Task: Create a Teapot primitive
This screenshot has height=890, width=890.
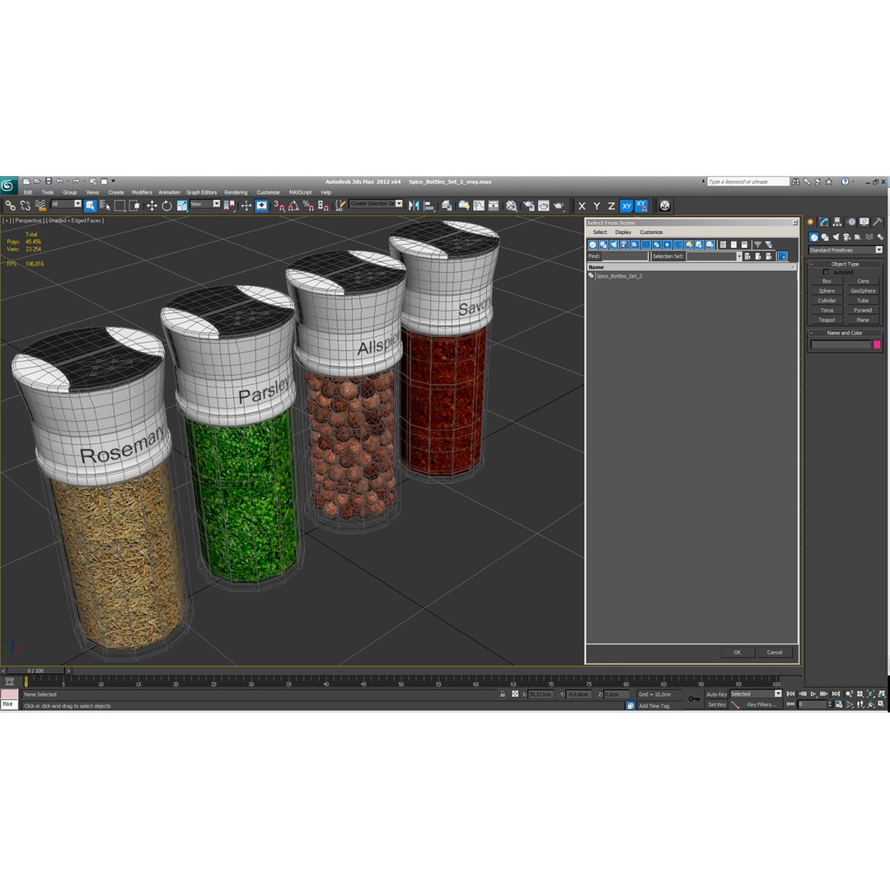Action: (827, 320)
